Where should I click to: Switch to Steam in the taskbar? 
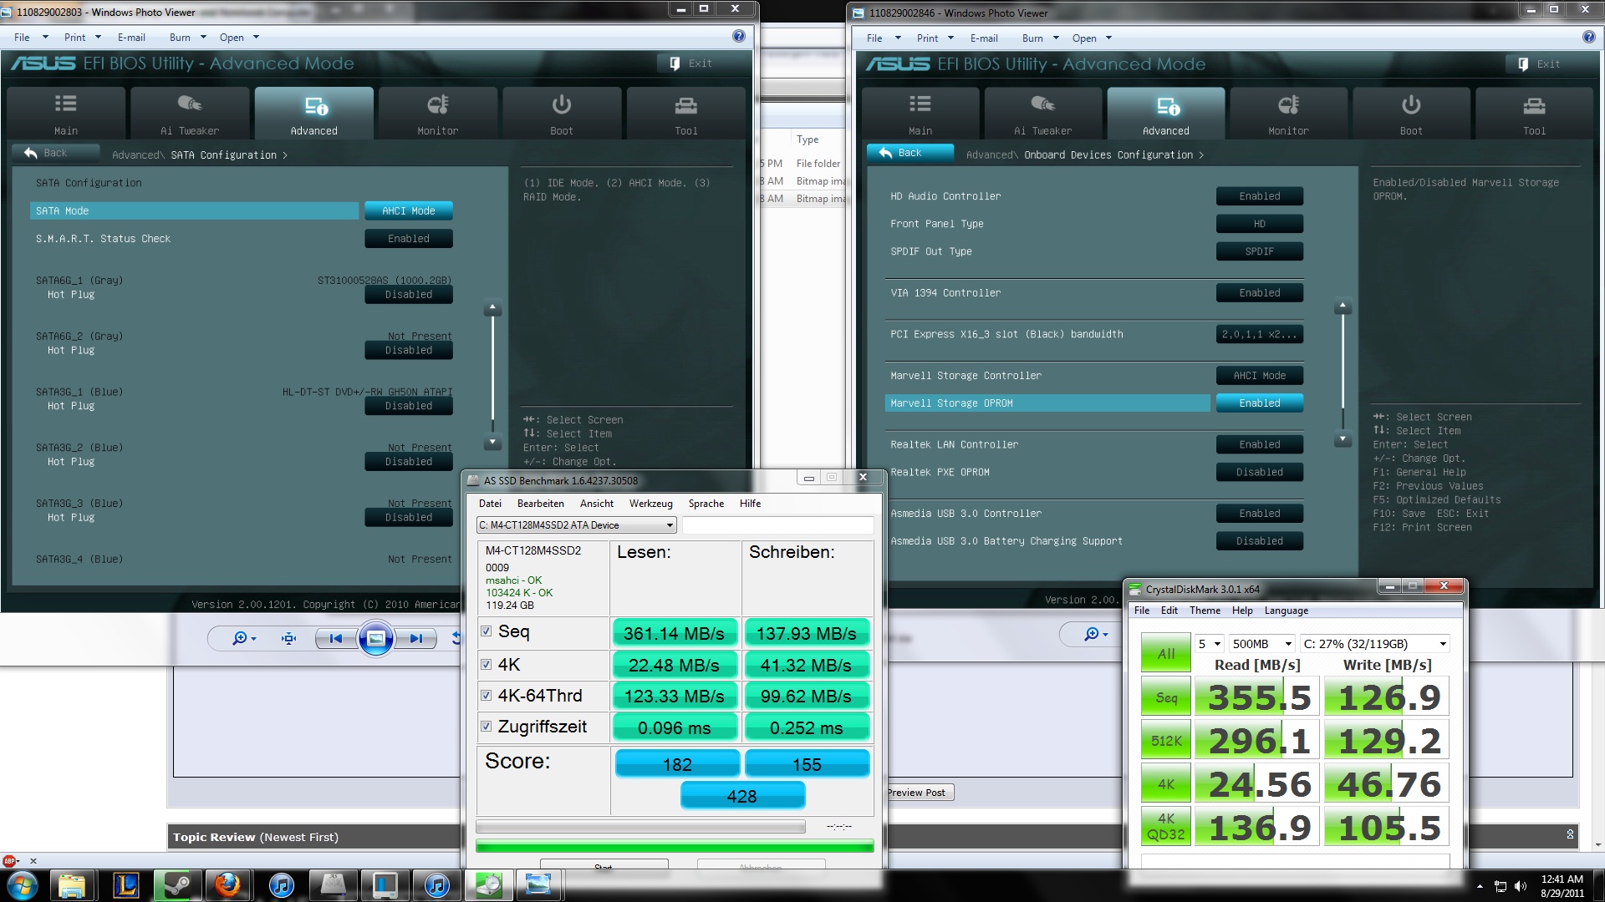click(x=176, y=885)
